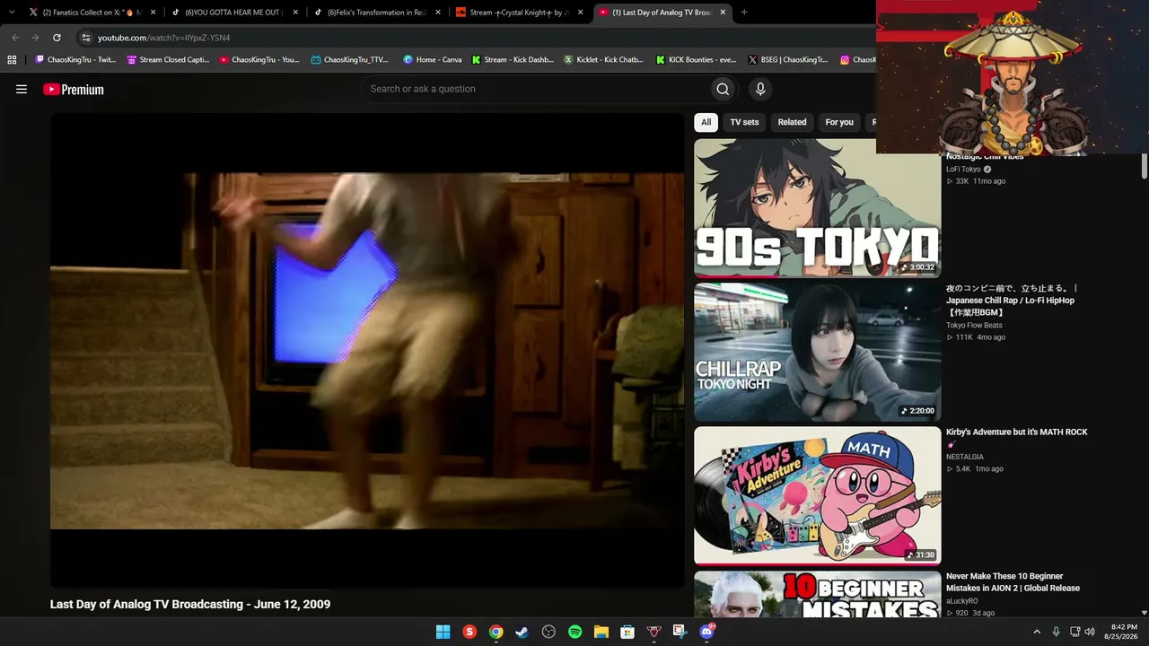
Task: Open BSEG ChaosKingTru X bookmark
Action: [788, 60]
